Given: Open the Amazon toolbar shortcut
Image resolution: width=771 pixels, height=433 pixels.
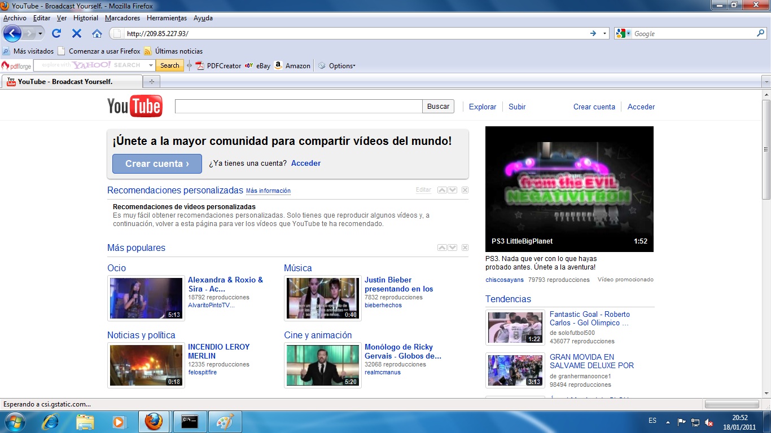Looking at the screenshot, I should click(x=292, y=65).
